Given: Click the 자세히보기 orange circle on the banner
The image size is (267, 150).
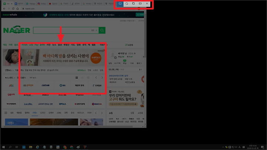Looking at the screenshot, I should [x=96, y=58].
